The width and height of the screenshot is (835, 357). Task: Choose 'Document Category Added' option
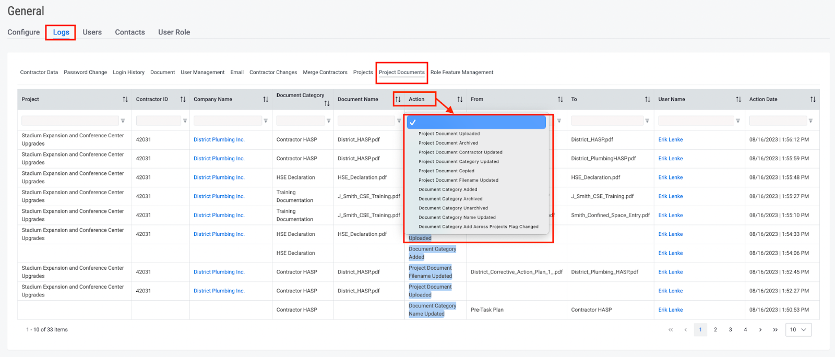click(448, 189)
